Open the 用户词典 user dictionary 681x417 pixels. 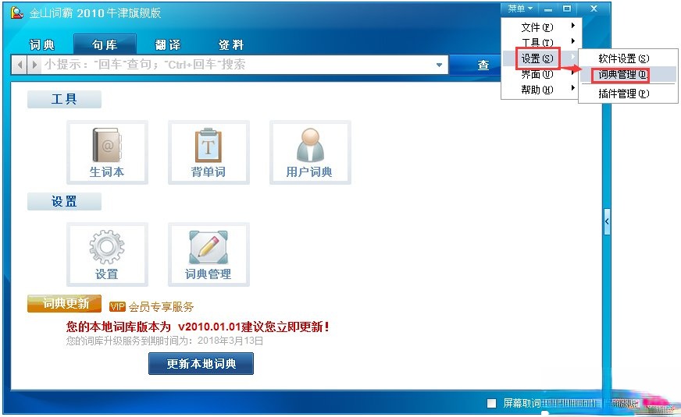tap(310, 153)
